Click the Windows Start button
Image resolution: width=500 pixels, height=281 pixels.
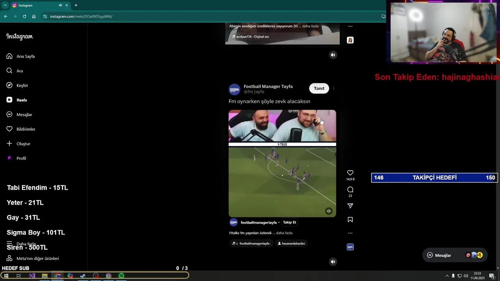(6, 276)
